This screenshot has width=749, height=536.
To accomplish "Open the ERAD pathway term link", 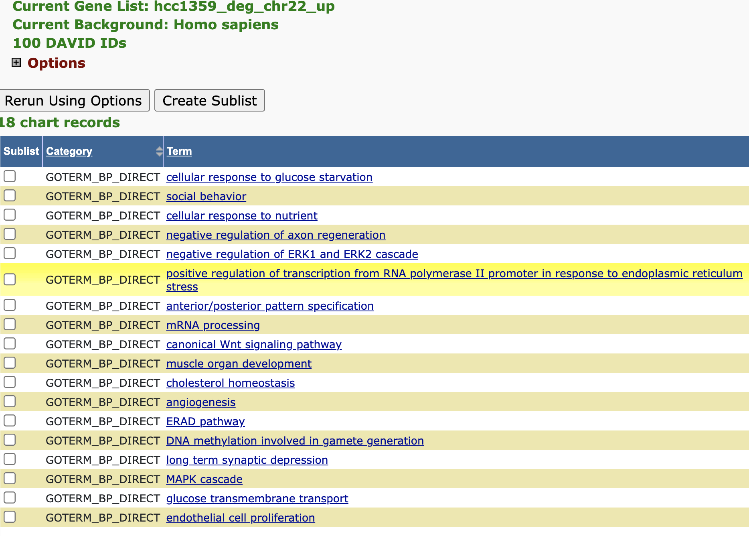I will tap(205, 422).
